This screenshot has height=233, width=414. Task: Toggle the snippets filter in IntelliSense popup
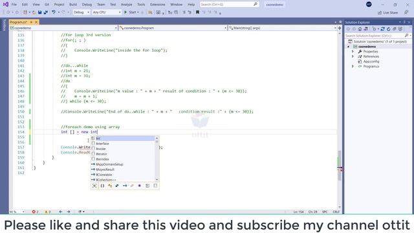pyautogui.click(x=155, y=186)
